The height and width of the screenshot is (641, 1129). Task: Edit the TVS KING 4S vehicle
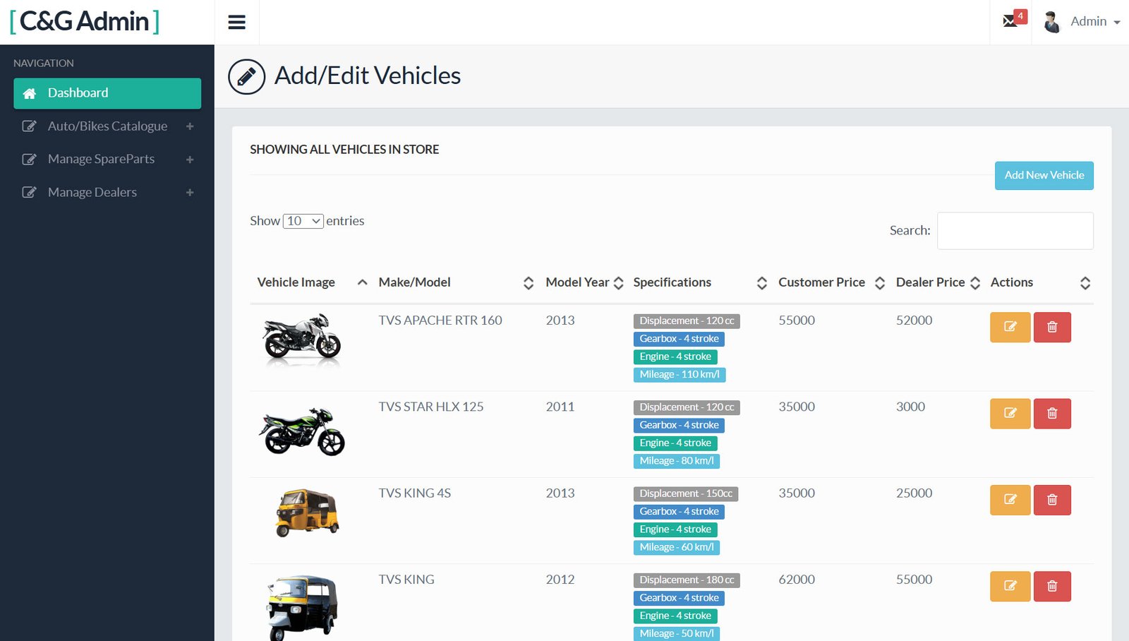pyautogui.click(x=1010, y=500)
